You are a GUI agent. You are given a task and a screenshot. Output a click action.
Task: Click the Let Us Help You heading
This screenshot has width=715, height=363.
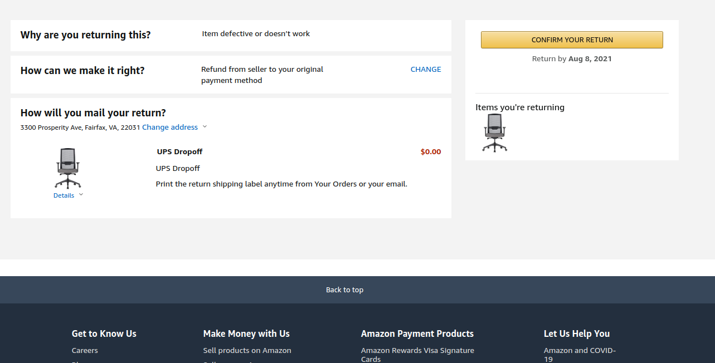point(576,333)
